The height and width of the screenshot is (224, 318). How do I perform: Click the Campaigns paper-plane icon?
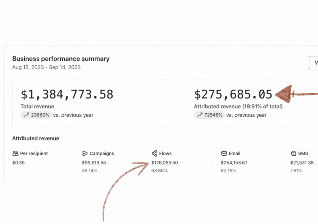tap(85, 153)
